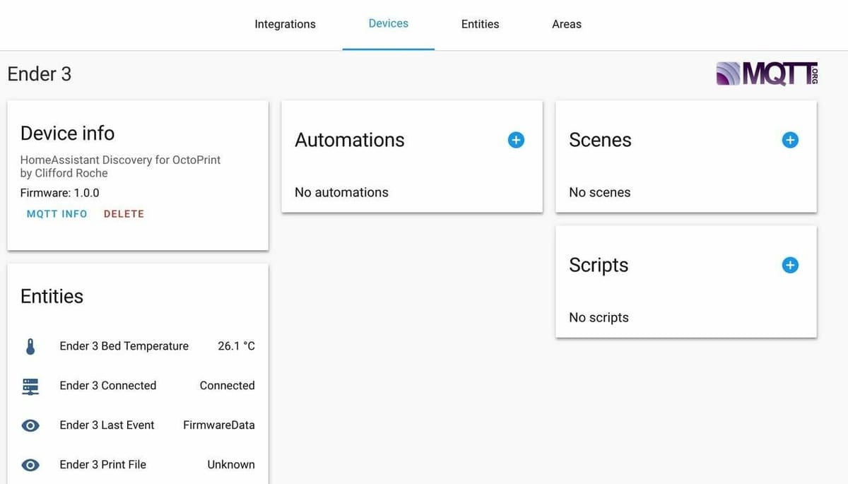Image resolution: width=848 pixels, height=484 pixels.
Task: Click HomeAssistant Discovery for OctoPrint text
Action: pos(120,160)
